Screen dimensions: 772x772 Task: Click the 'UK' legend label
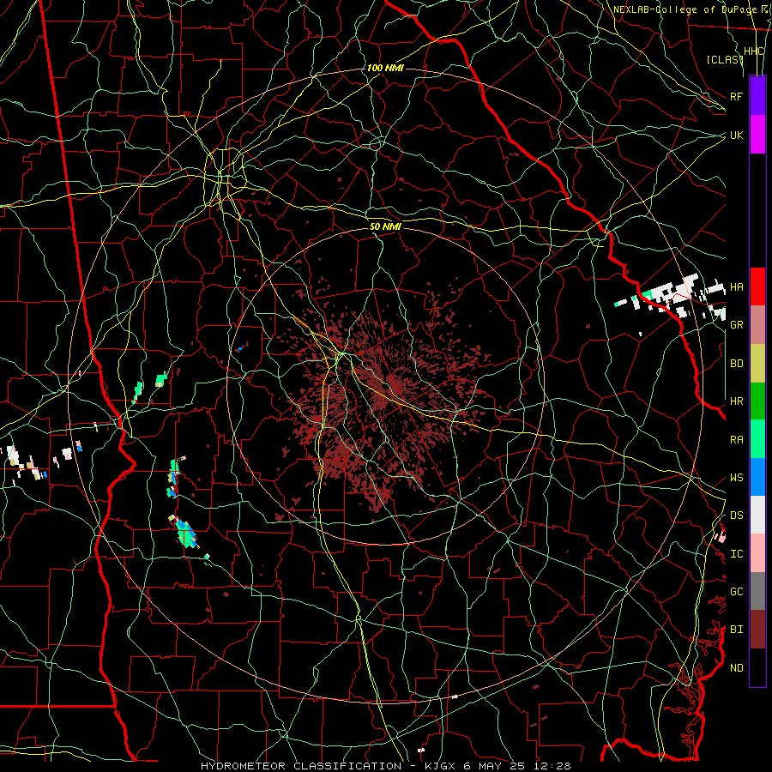tap(736, 135)
